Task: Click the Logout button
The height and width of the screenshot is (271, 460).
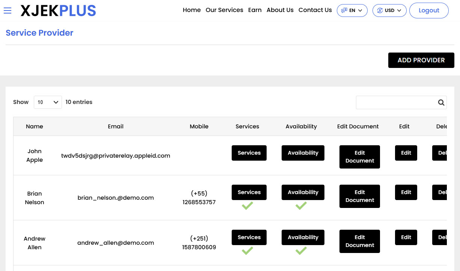Action: [x=428, y=11]
